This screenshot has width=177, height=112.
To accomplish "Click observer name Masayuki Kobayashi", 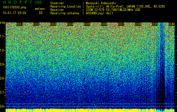I will pyautogui.click(x=101, y=3).
